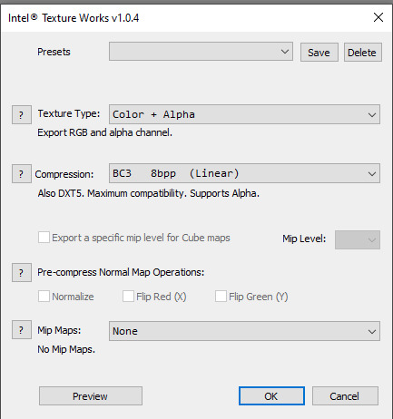Image resolution: width=393 pixels, height=419 pixels.
Task: Enable the Normalize checkbox
Action: pos(44,297)
